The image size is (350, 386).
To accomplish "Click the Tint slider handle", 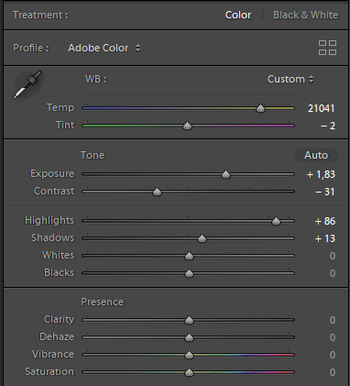I will click(187, 126).
